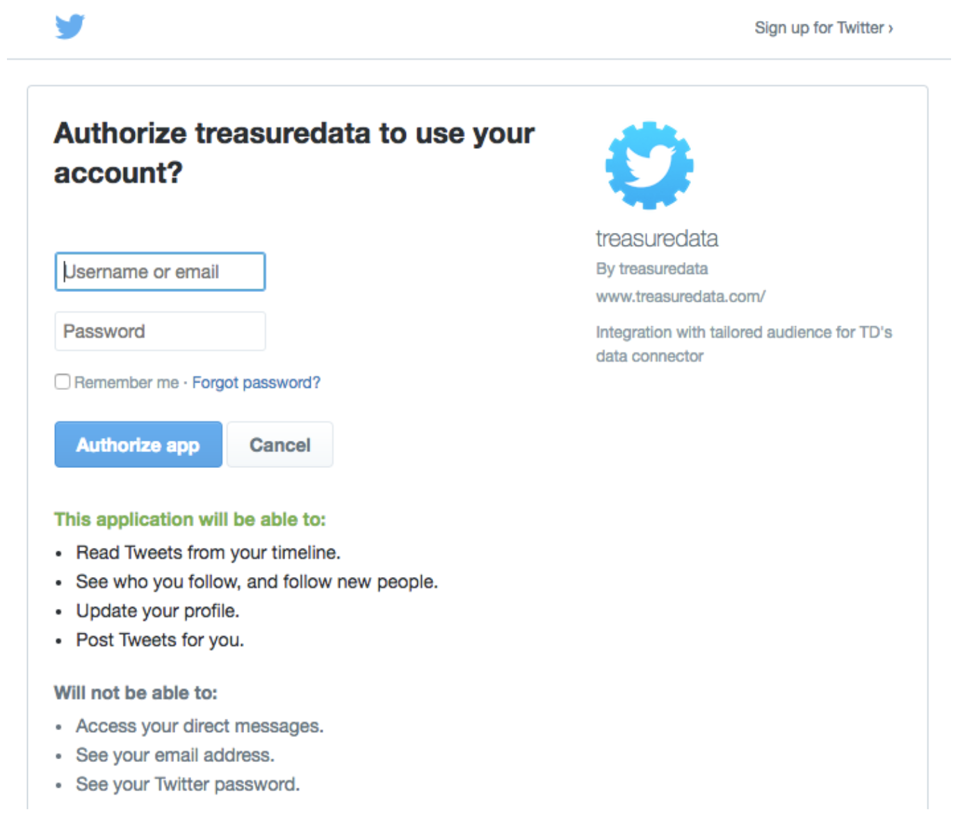
Task: Focus the Username or email field
Action: click(160, 272)
